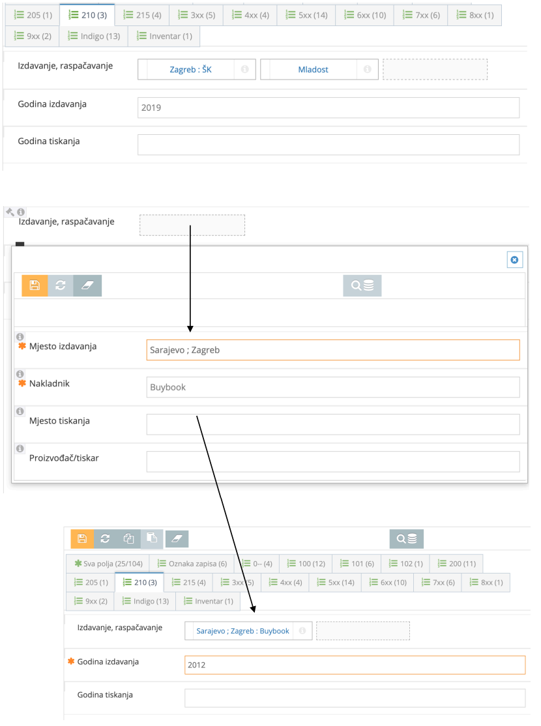This screenshot has width=541, height=726.
Task: Click the info icon beside Zagreb : ŠK
Action: [244, 69]
